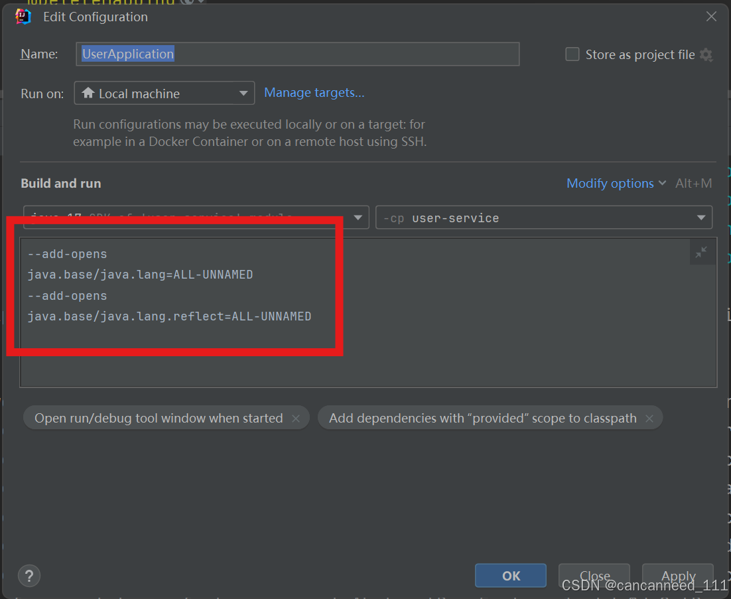Toggle Open run/debug tool window when started
Image resolution: width=731 pixels, height=599 pixels.
159,418
